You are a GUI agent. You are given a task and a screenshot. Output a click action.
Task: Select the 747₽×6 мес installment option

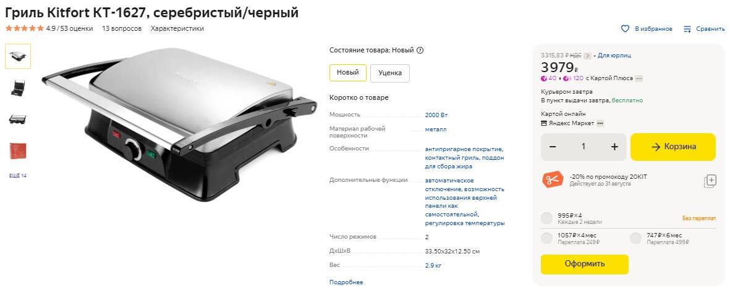pos(635,239)
